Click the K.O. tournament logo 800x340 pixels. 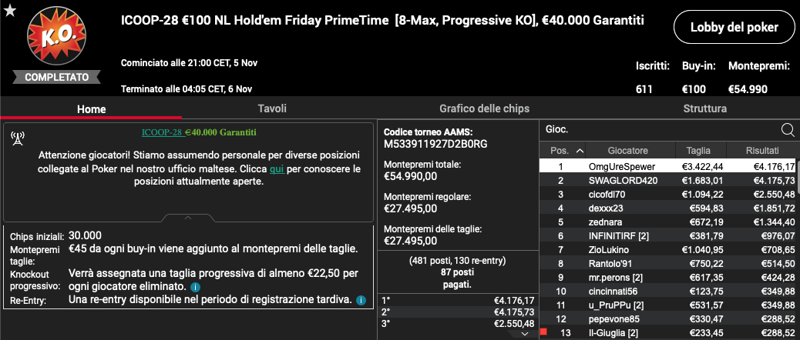pyautogui.click(x=56, y=35)
